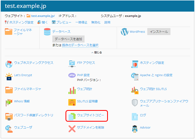Click the ウェブサイトコピー documents icon
The height and width of the screenshot is (139, 195).
(x=72, y=117)
